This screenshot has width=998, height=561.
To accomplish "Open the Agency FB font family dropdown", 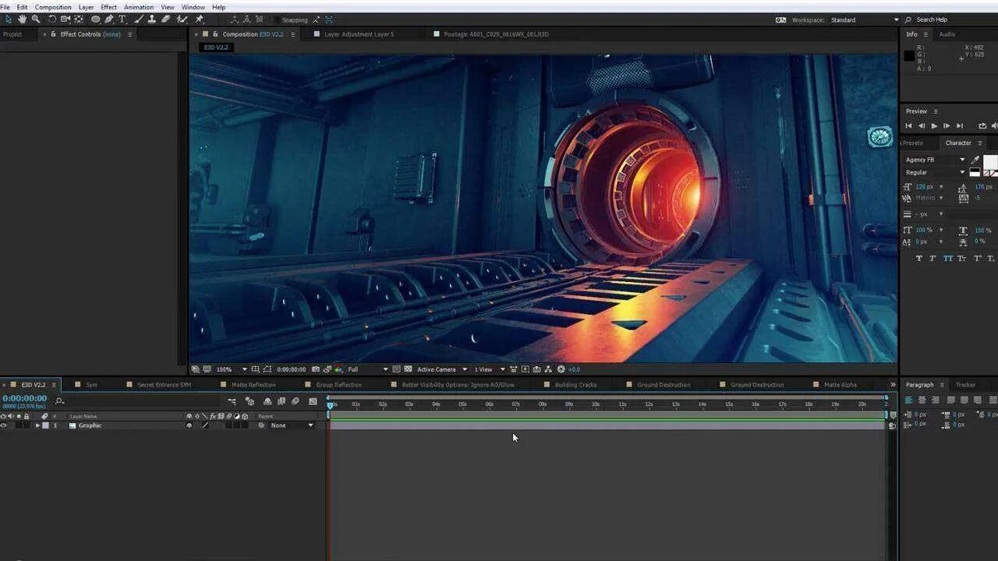I will click(962, 160).
